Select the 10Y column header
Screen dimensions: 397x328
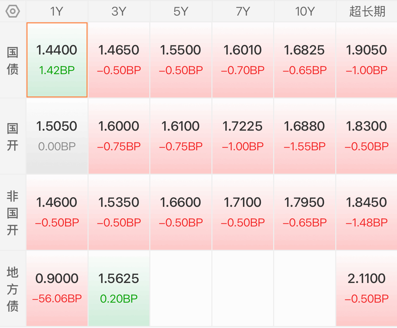[x=305, y=12]
